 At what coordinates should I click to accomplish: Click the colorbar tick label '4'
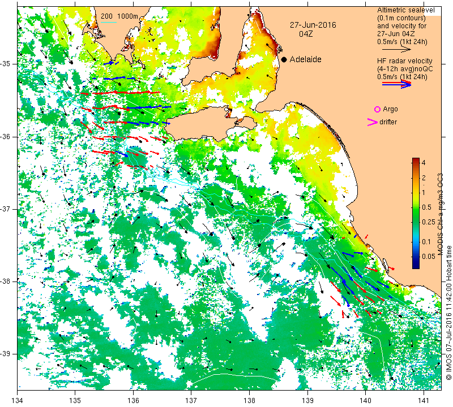pos(424,163)
